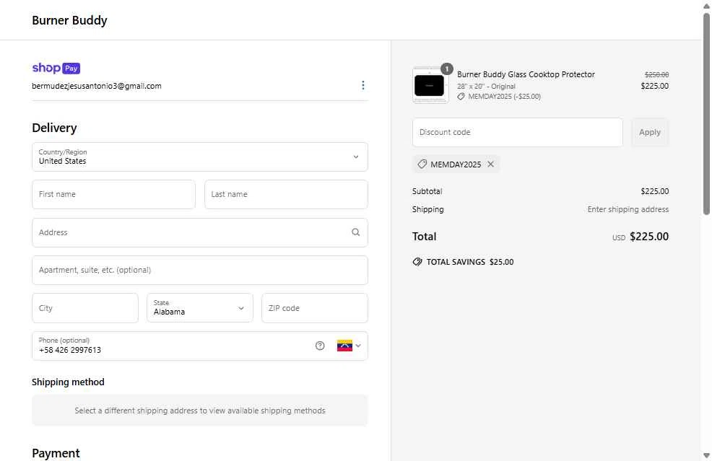Viewport: 712px width, 461px height.
Task: Click the page vertical scrollbar
Action: pos(706,113)
